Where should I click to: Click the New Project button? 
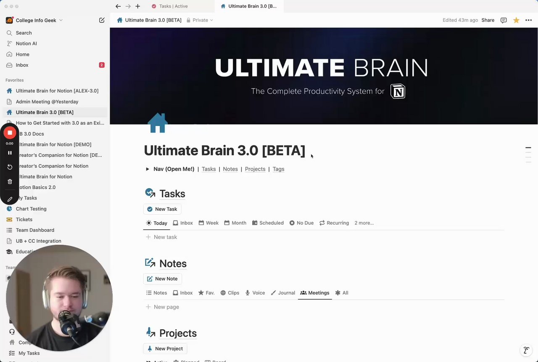tap(165, 349)
